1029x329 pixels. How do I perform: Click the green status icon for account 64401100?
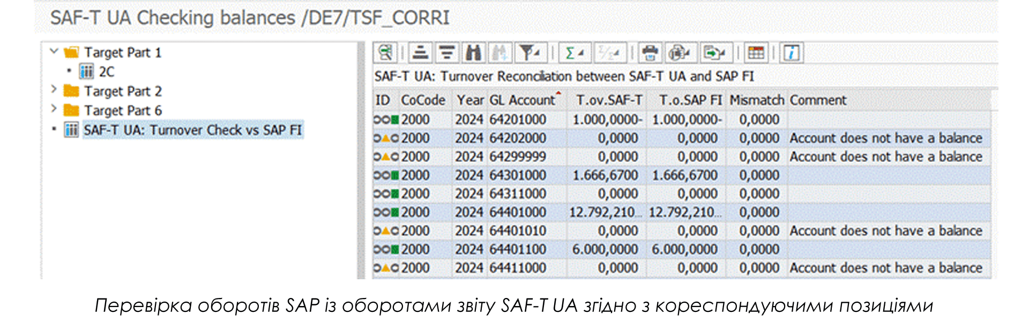[x=395, y=249]
